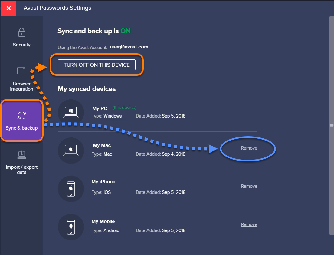The image size is (334, 255).
Task: Click the Import / export download icon
Action: pos(21,154)
